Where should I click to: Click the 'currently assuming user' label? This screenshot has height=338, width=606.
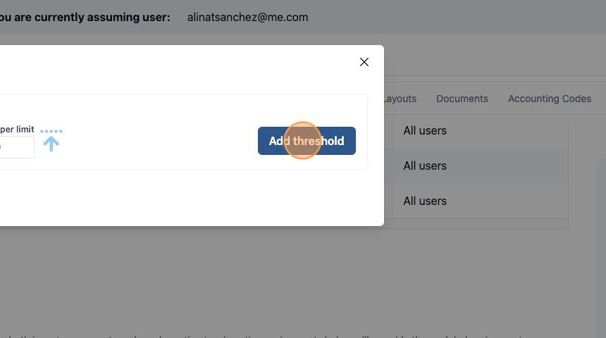click(85, 18)
